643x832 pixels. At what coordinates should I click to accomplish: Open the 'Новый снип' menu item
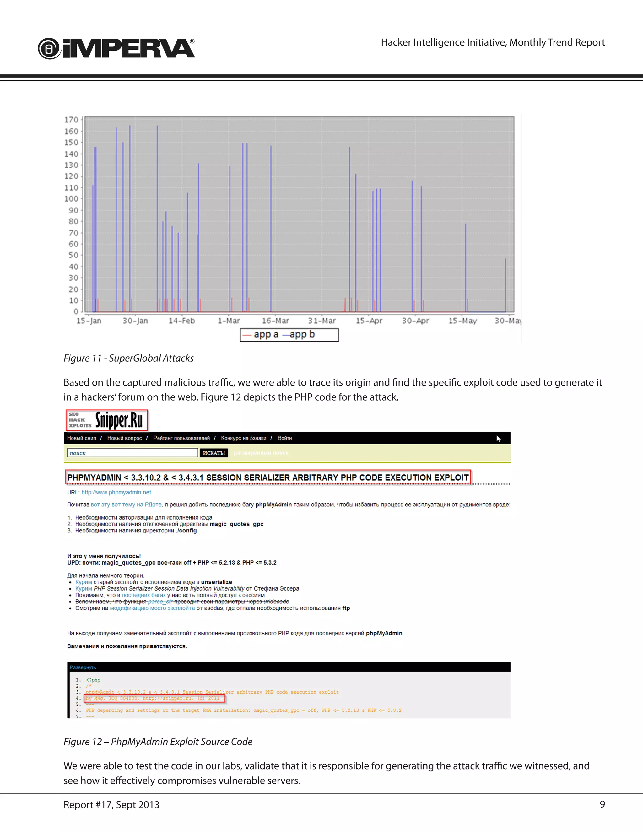(x=82, y=438)
